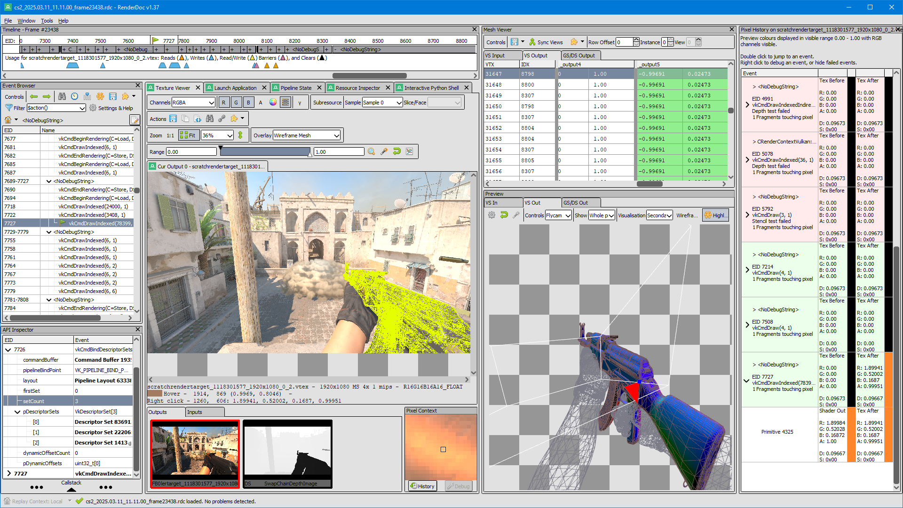The width and height of the screenshot is (903, 508).
Task: Open the File menu
Action: coord(8,21)
